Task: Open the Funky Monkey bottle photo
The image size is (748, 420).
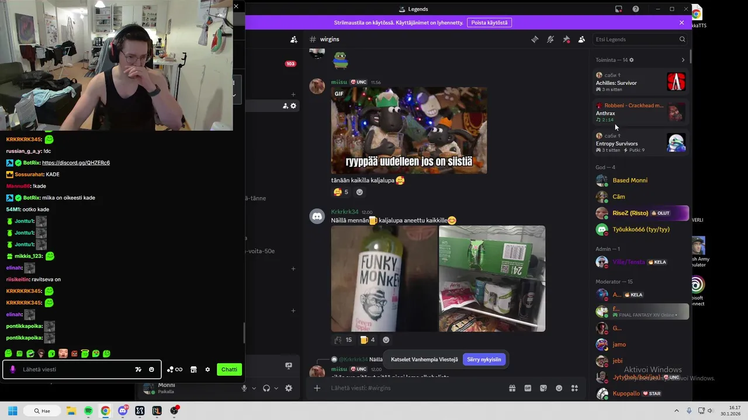Action: [x=384, y=279]
